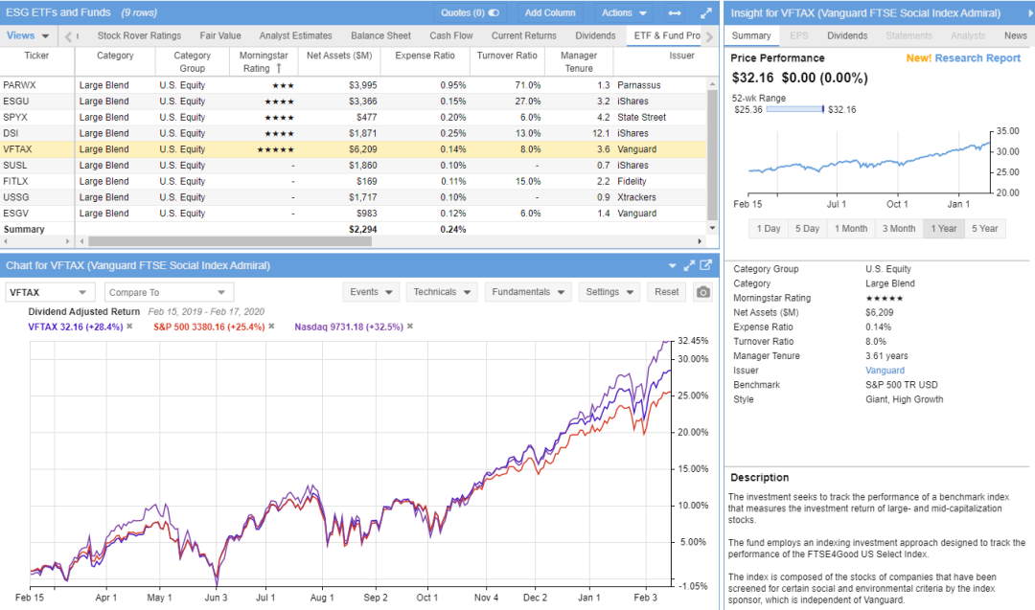This screenshot has height=610, width=1035.
Task: Select the Insight Summary tab
Action: click(751, 35)
